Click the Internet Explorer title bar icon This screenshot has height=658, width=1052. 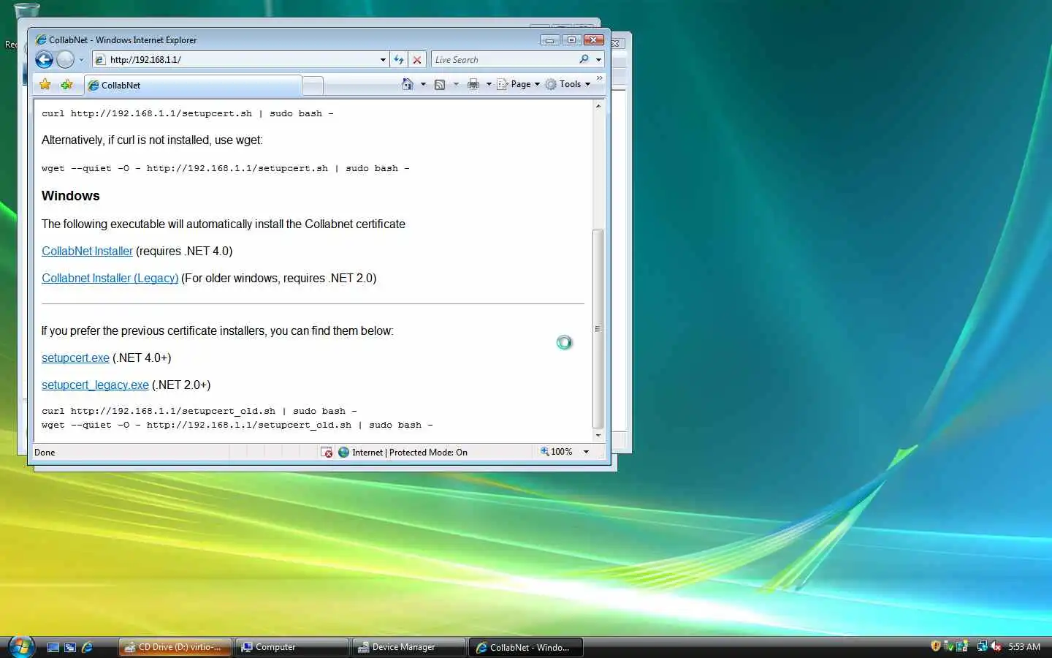click(41, 39)
